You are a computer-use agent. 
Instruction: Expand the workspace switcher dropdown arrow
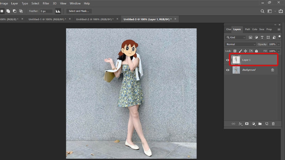[275, 11]
